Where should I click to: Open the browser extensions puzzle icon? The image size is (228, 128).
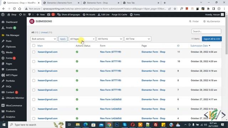coord(208,9)
